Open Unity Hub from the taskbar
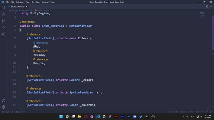The image size is (214, 120). (x=104, y=117)
